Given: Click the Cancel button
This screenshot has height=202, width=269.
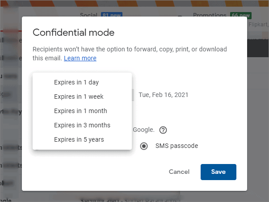Looking at the screenshot, I should click(179, 172).
